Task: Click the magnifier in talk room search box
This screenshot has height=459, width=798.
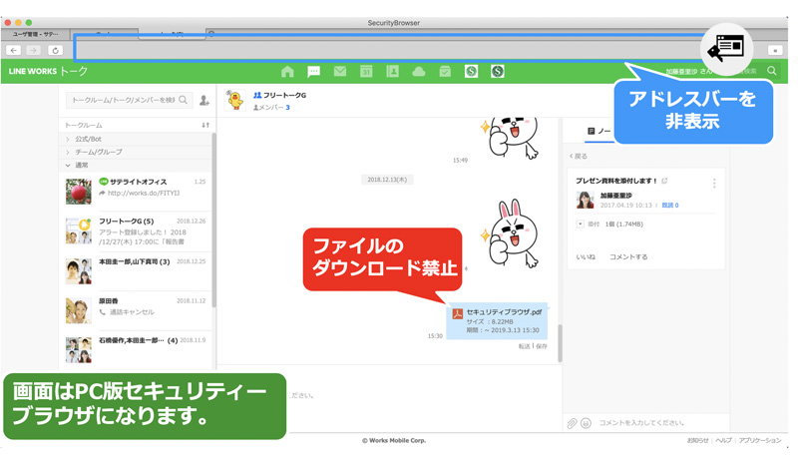Action: point(184,100)
